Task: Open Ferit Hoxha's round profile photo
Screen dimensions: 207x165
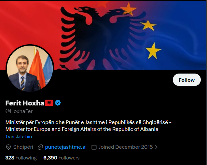Action: [x=30, y=69]
